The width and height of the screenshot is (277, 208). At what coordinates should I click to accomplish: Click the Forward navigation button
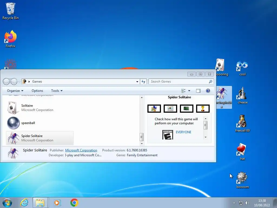(14, 82)
